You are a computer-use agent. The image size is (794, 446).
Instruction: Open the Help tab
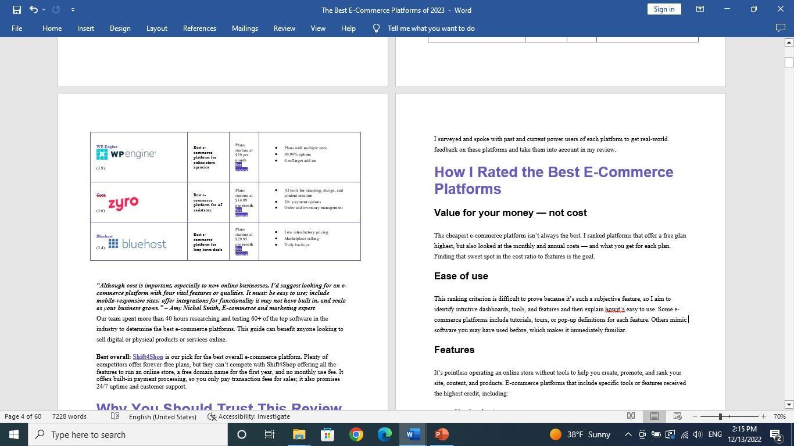tap(348, 28)
